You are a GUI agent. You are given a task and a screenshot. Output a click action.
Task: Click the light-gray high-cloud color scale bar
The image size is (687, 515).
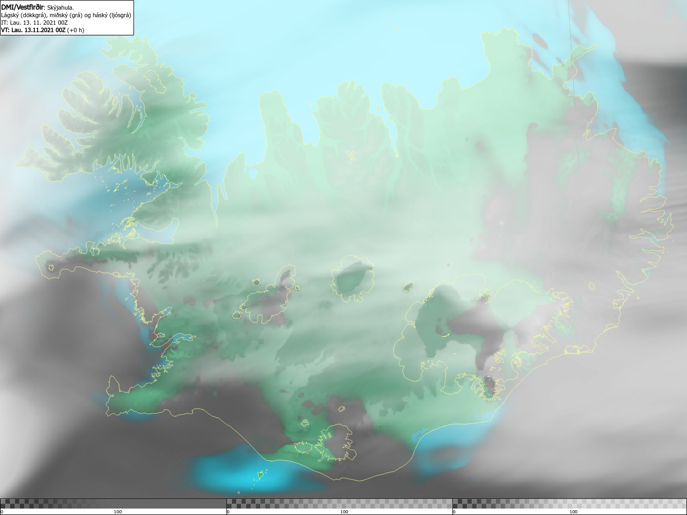tap(569, 503)
